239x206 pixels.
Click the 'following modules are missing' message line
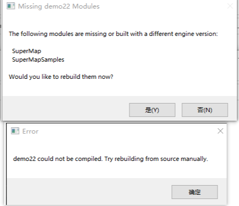(113, 34)
